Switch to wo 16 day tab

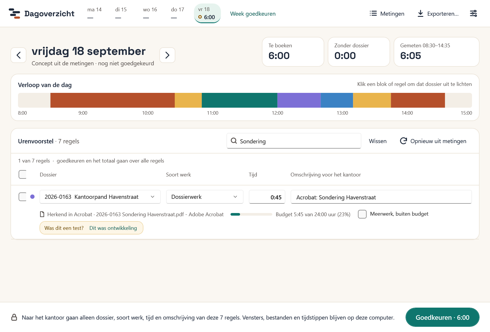tap(150, 13)
